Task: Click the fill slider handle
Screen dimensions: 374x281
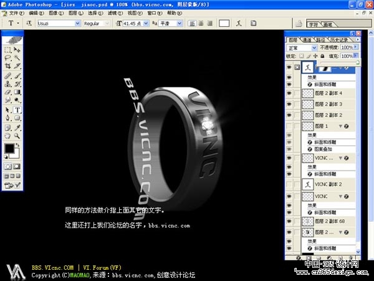Action: (358, 62)
